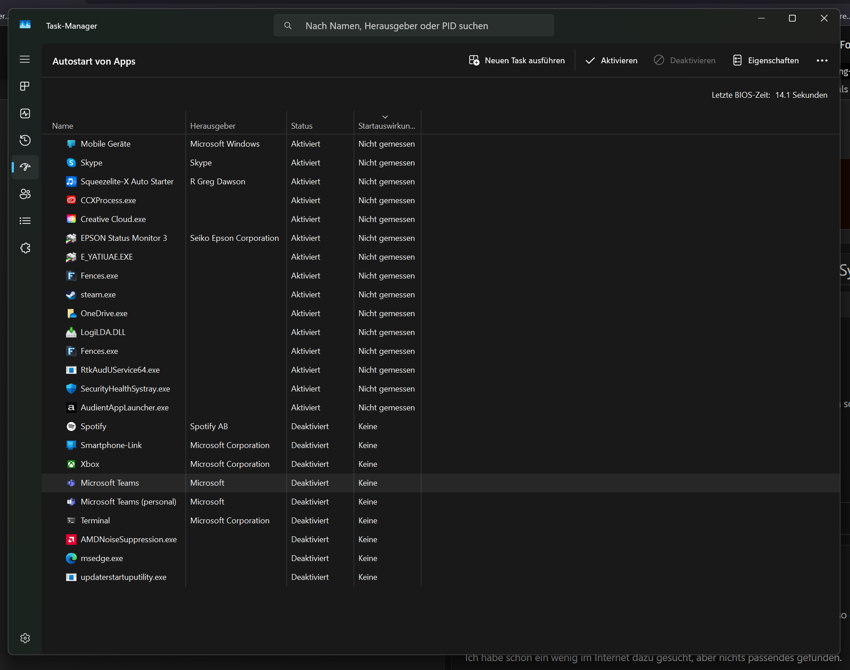Click Nicht gemessen in the CCXProcess.exe row
850x670 pixels.
pos(386,200)
